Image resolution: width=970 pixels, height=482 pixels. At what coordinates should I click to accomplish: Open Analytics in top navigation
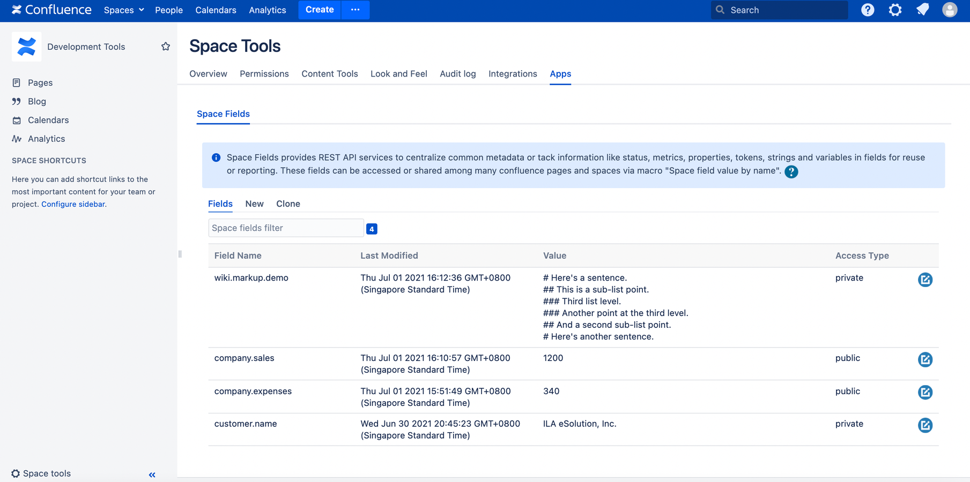pyautogui.click(x=268, y=10)
